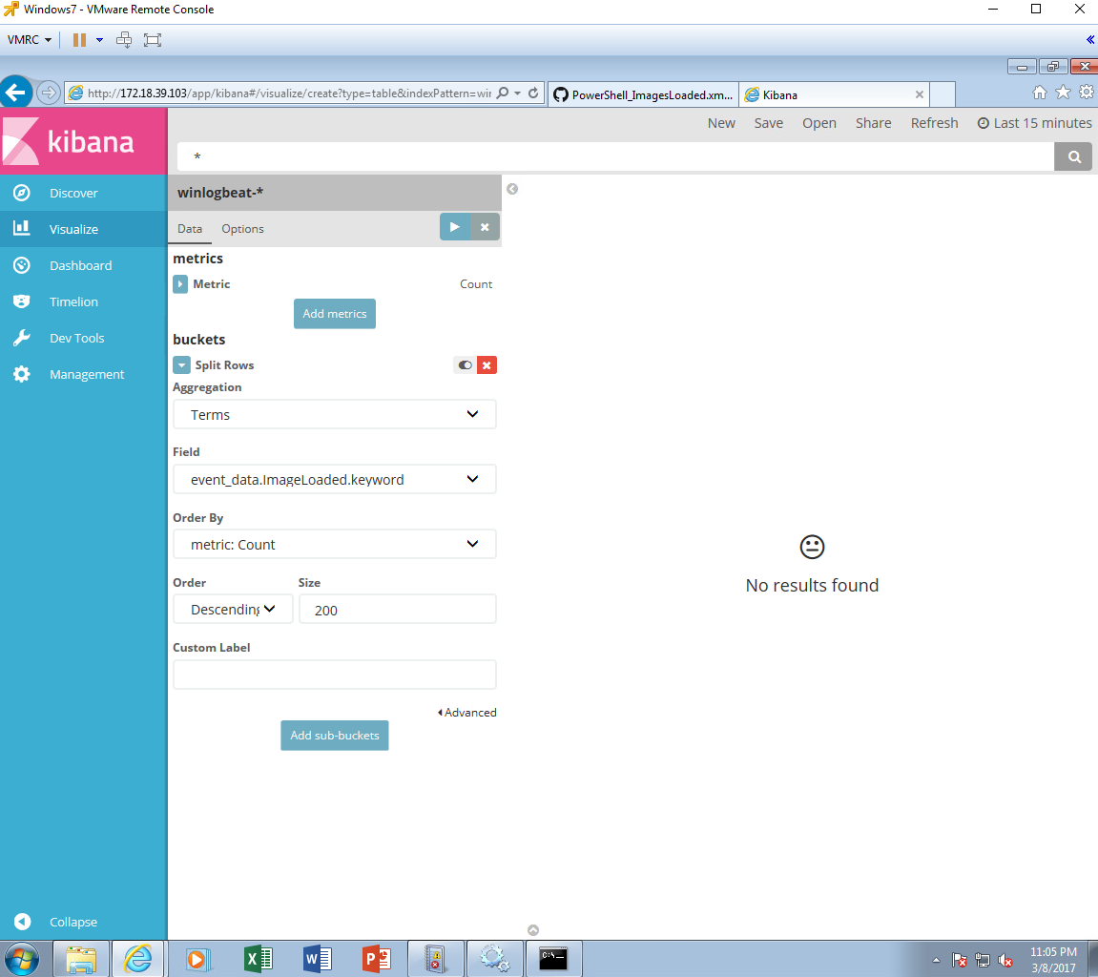Open the Field dropdown

pyautogui.click(x=335, y=480)
